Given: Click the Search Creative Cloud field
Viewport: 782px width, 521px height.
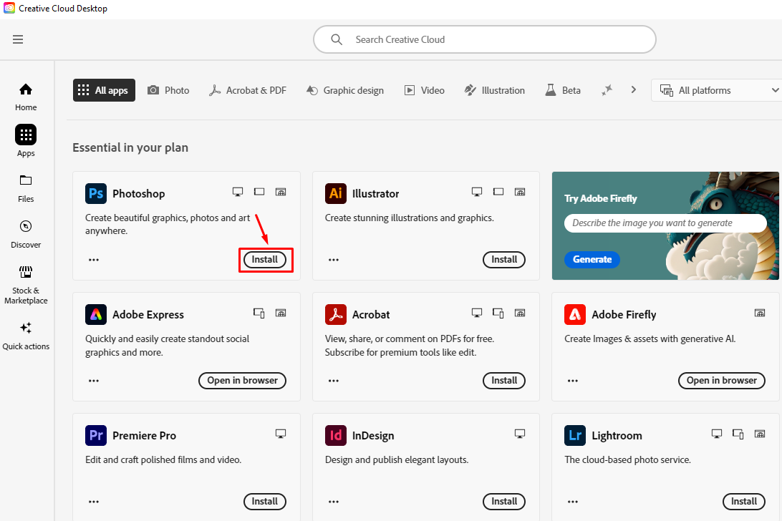Looking at the screenshot, I should pyautogui.click(x=485, y=39).
